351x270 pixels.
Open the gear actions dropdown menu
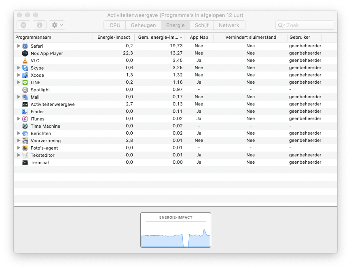57,25
